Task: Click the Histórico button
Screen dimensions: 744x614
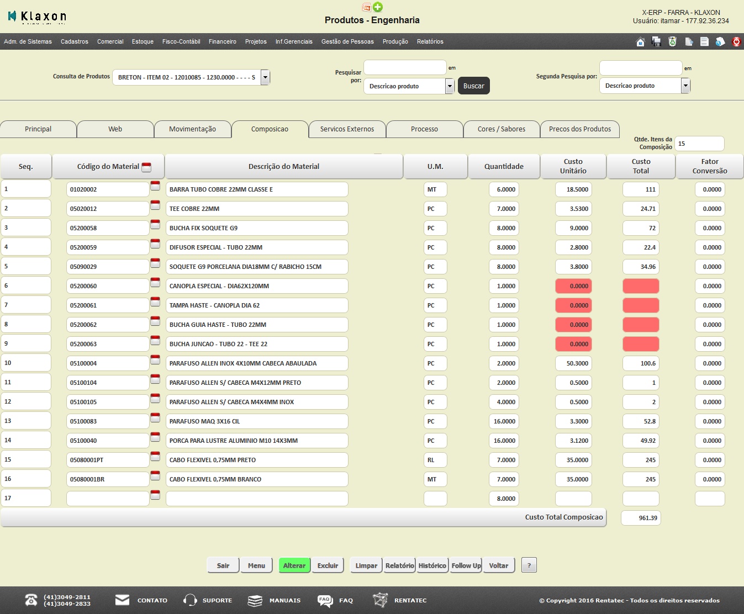Action: 432,565
